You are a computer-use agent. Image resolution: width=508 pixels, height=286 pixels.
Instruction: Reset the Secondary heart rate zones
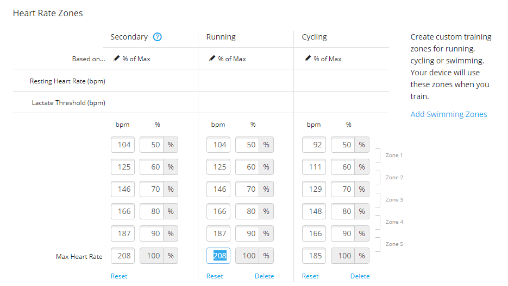pos(119,276)
